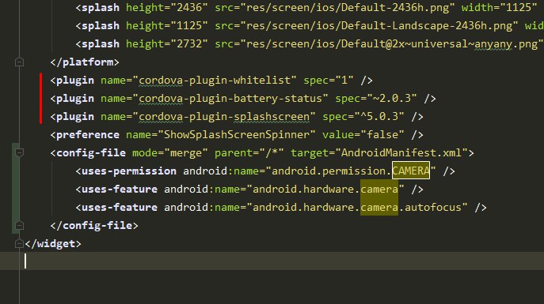Click the closing </platform> tag
Image resolution: width=544 pixels, height=304 pixels.
pos(85,62)
